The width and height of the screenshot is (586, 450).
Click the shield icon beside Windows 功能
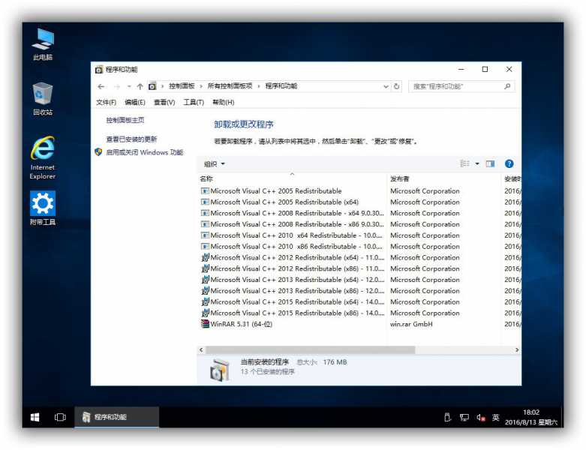[x=98, y=152]
